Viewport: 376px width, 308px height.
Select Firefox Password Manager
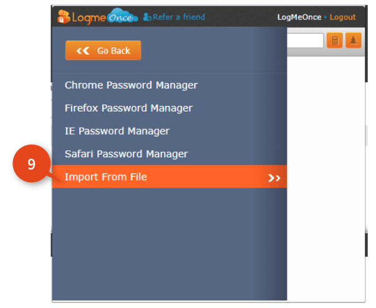click(x=128, y=108)
